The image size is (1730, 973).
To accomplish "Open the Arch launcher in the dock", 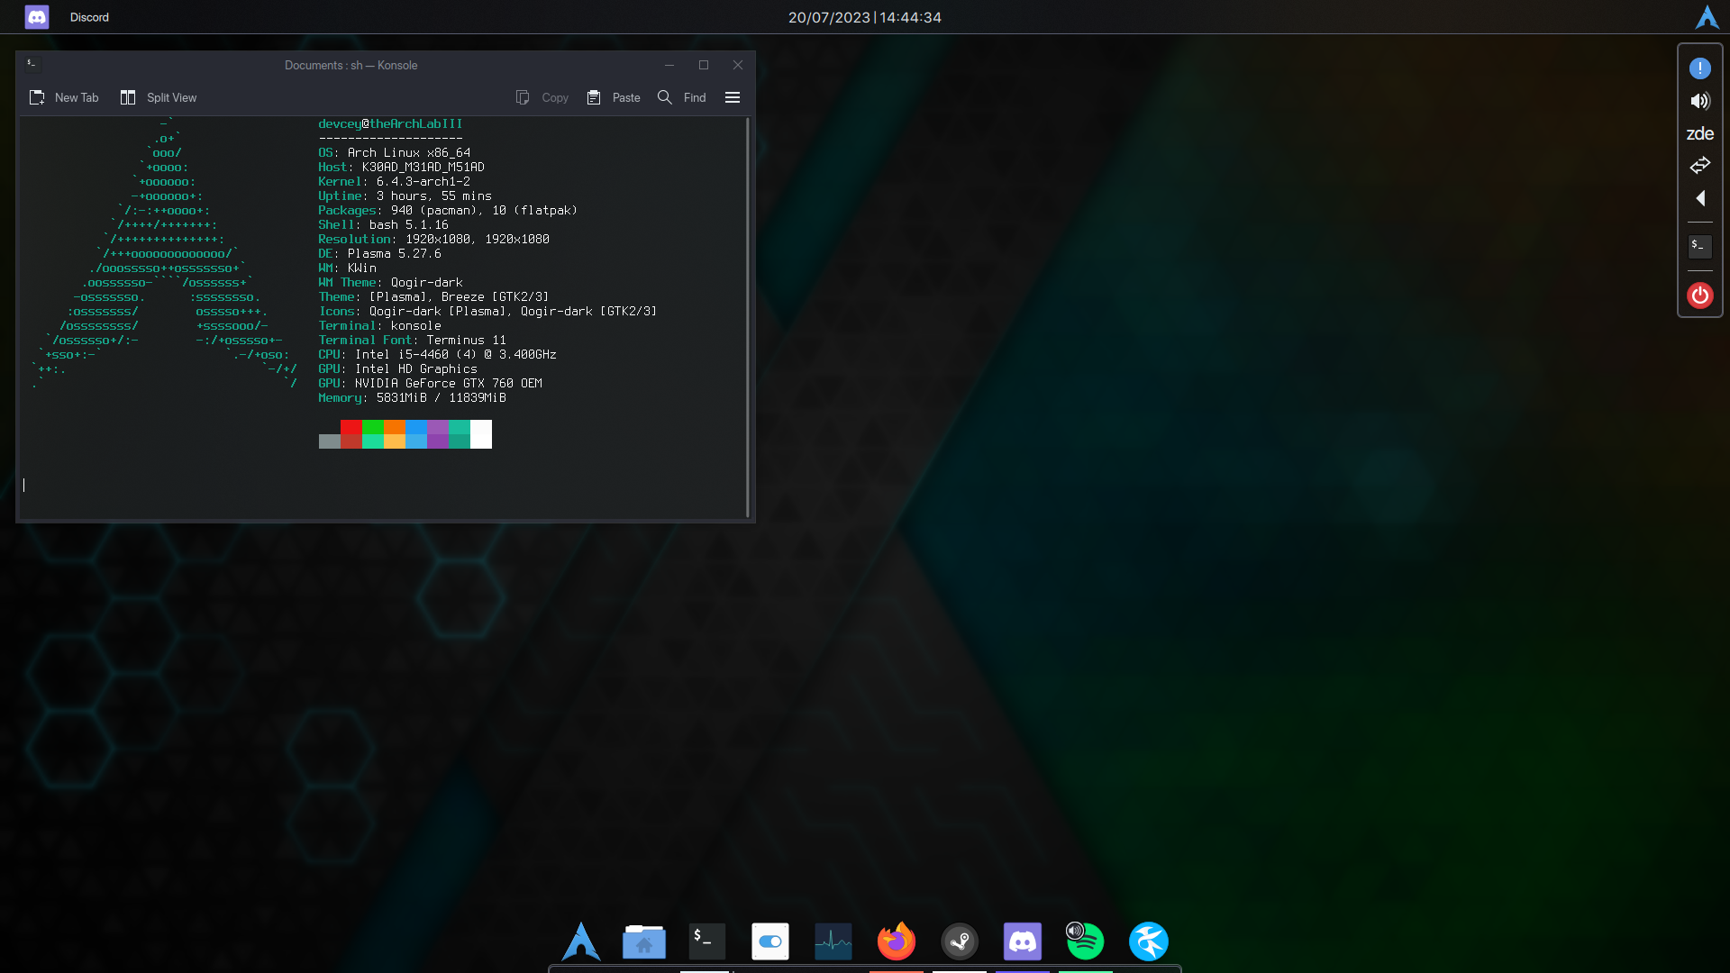I will pyautogui.click(x=581, y=941).
